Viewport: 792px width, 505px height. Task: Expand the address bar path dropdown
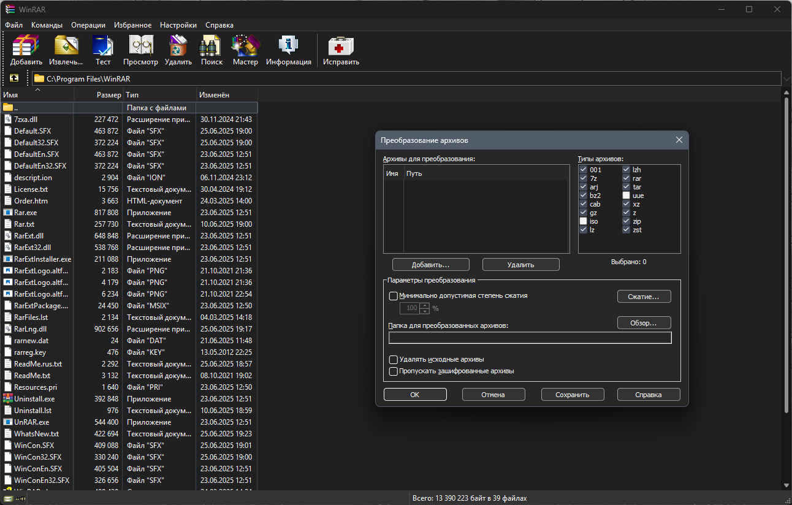[x=786, y=78]
